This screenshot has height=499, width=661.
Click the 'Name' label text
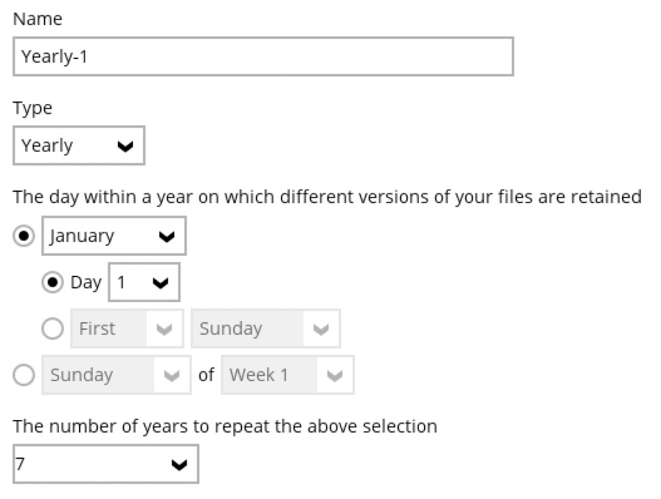pyautogui.click(x=37, y=19)
